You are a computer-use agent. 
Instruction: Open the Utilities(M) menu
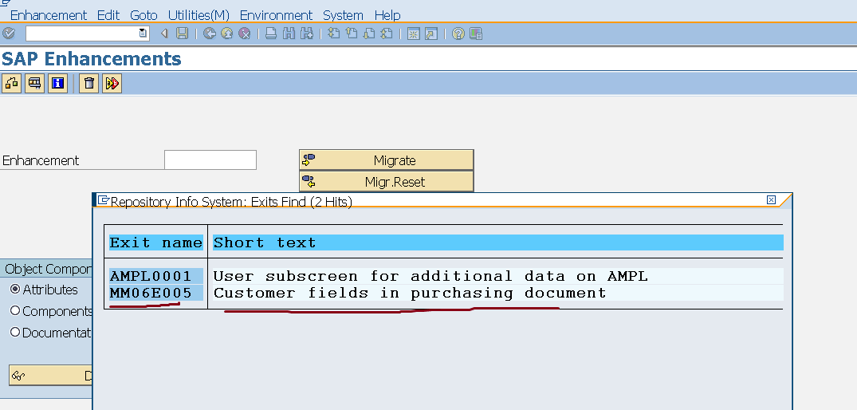tap(199, 15)
